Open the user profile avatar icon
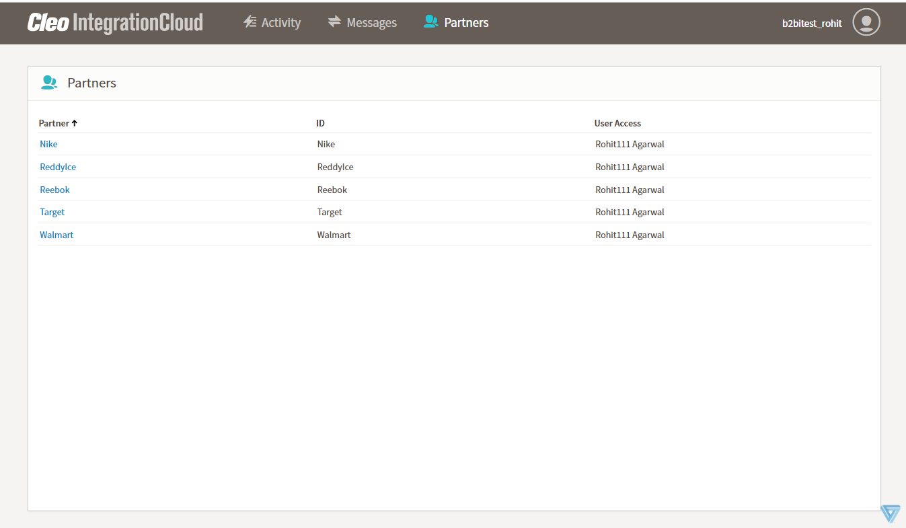Image resolution: width=906 pixels, height=528 pixels. 866,22
